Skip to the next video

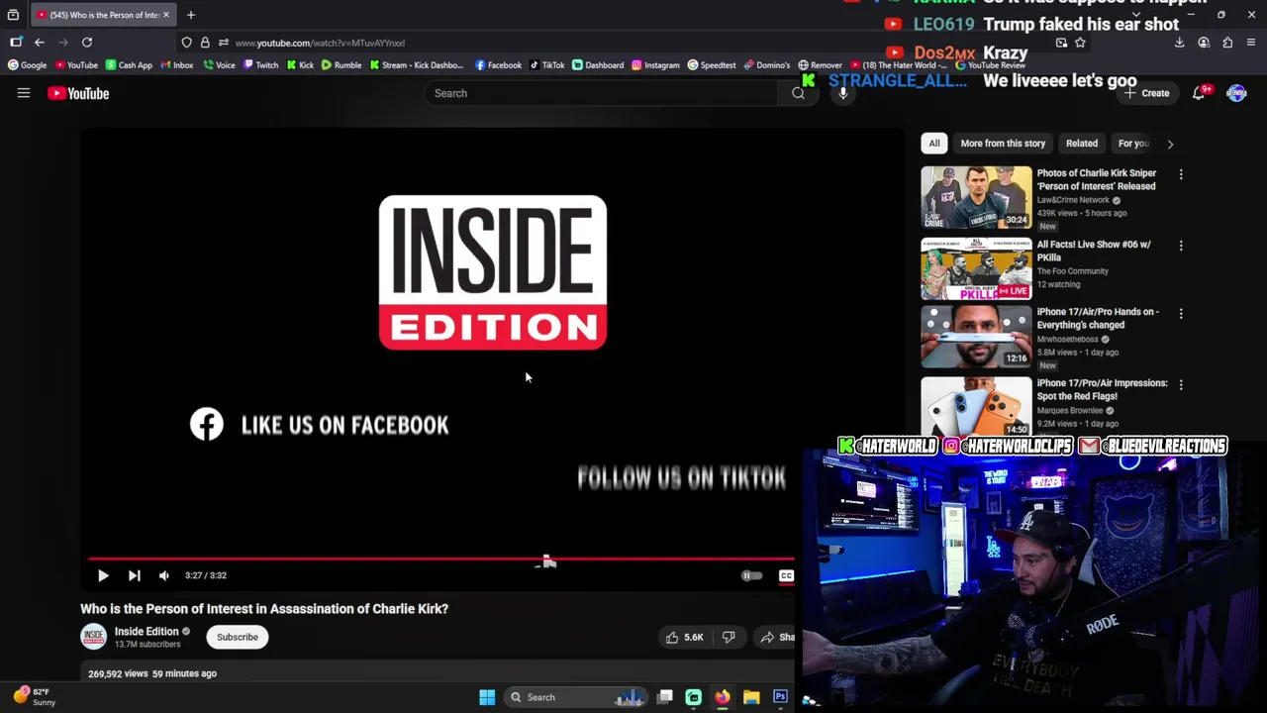134,575
